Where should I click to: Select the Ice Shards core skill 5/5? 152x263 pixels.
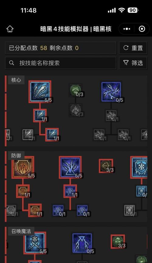(40, 92)
